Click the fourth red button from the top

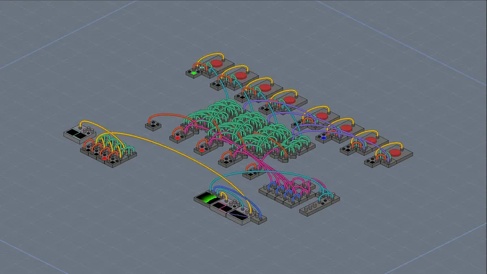pyautogui.click(x=289, y=100)
